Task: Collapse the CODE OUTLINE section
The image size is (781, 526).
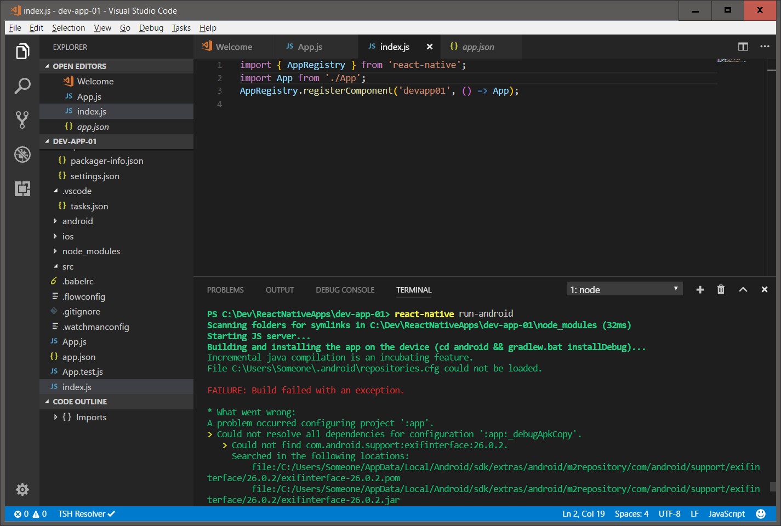Action: coord(117,402)
